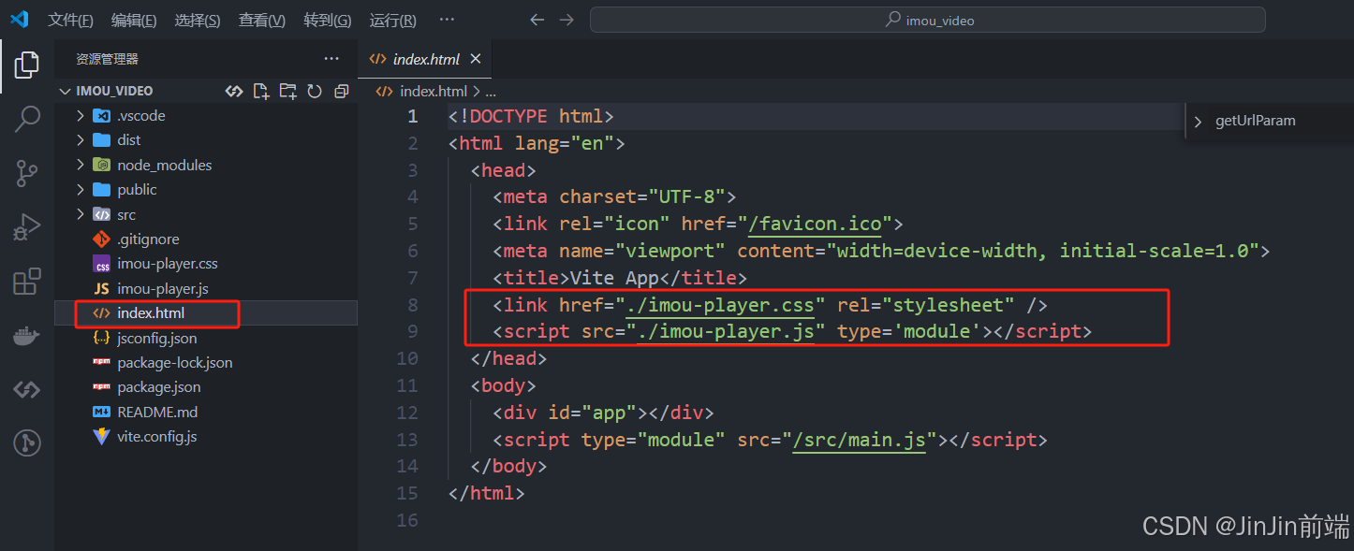Go forward with the right arrow
Screen dimensions: 1354x551
pyautogui.click(x=567, y=20)
